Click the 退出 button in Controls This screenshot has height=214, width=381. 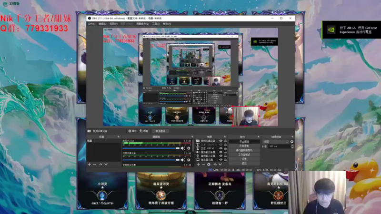tap(244, 163)
